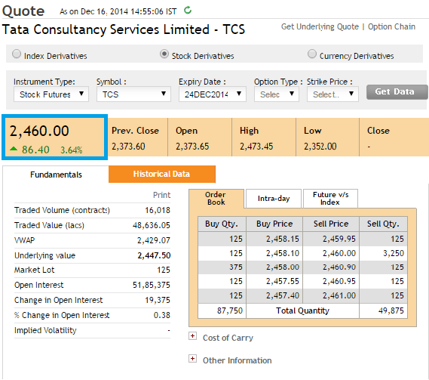Click the buy price 2,457.55
Screen dimensions: 429x380
(283, 282)
